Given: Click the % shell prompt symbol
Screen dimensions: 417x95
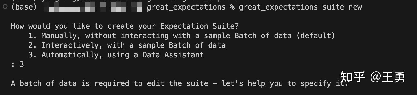Looking at the screenshot, I should (x=232, y=7).
